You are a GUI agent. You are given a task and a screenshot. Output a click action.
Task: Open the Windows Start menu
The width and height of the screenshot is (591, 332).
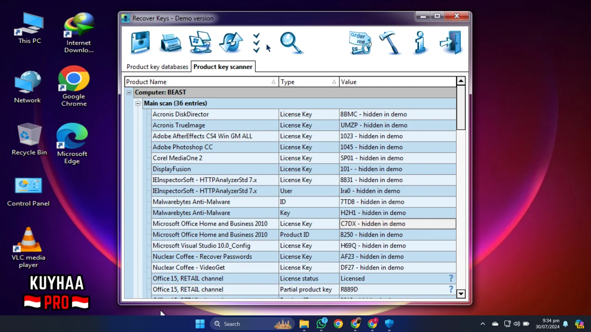click(x=200, y=324)
